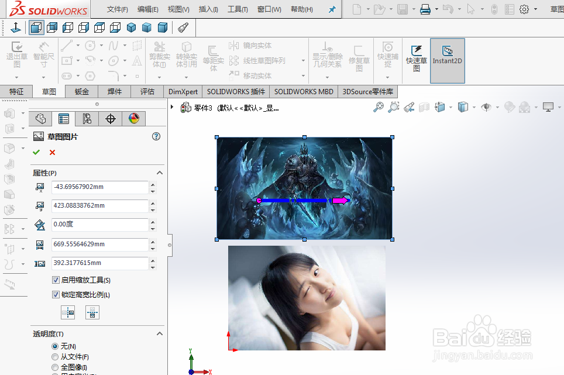This screenshot has width=564, height=375.
Task: Open FeatureManager design tree tab
Action: pos(40,119)
